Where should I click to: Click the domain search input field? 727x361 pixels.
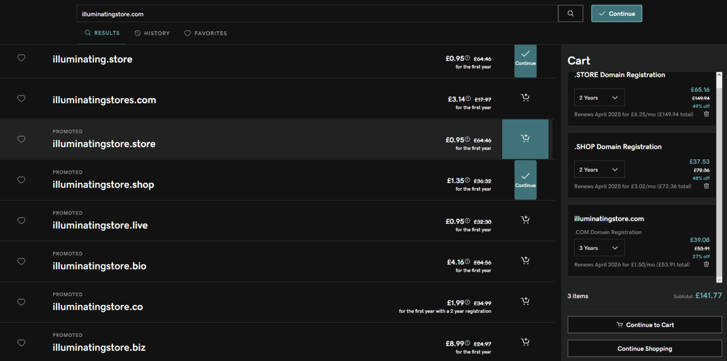(317, 14)
